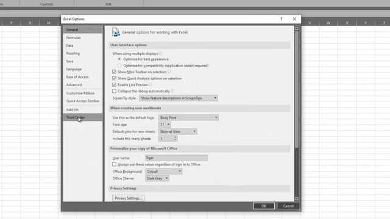Open the Trust Center category
The height and width of the screenshot is (219, 390).
click(83, 117)
